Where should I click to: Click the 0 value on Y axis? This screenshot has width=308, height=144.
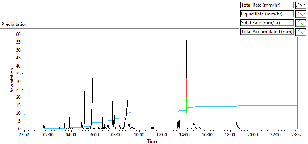[x=20, y=129]
